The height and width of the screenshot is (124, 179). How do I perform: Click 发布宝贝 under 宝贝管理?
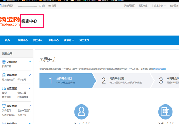tap(7, 110)
